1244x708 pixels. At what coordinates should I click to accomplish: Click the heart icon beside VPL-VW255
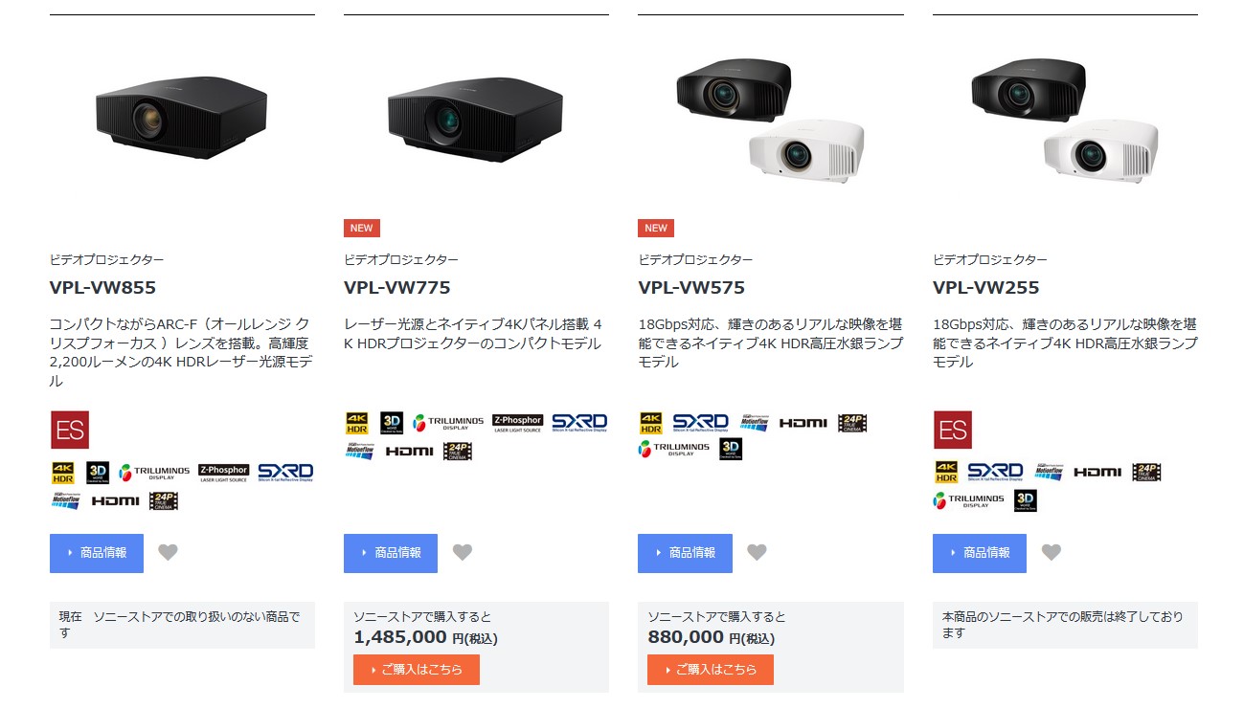tap(1052, 552)
